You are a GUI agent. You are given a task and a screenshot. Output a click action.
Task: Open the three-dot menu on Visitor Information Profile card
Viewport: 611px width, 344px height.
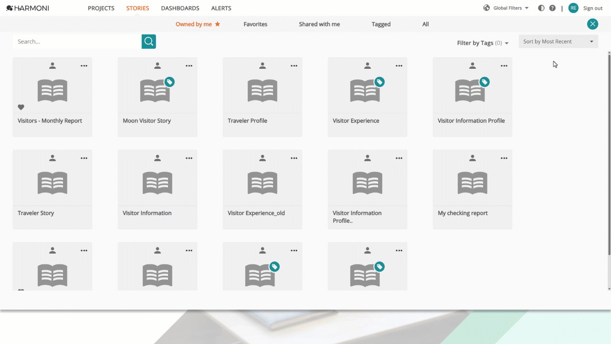[504, 65]
